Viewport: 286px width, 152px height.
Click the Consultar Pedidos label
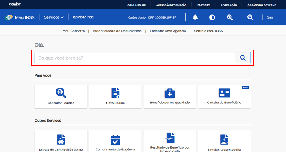point(61,103)
